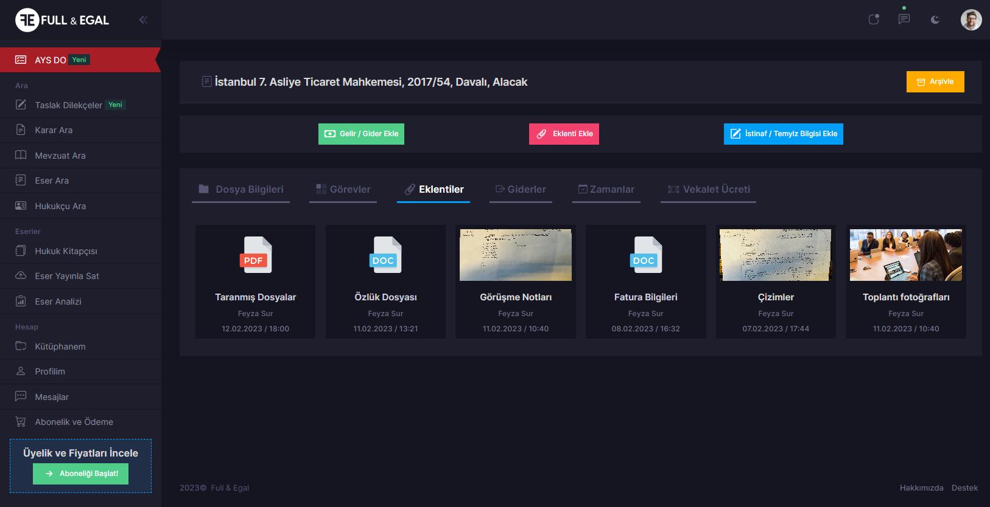Open the messages chat icon in header

[x=904, y=19]
